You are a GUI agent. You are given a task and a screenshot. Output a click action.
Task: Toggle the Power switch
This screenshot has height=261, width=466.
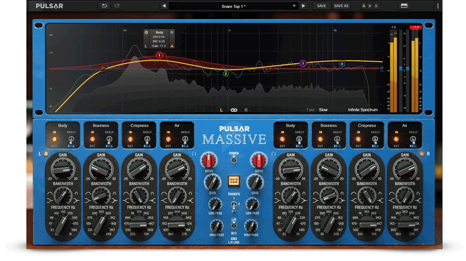pos(234,158)
